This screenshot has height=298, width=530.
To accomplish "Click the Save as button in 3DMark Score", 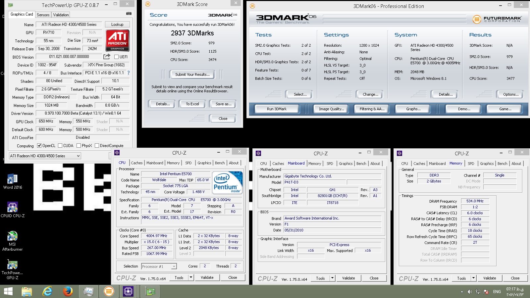I will pyautogui.click(x=223, y=104).
